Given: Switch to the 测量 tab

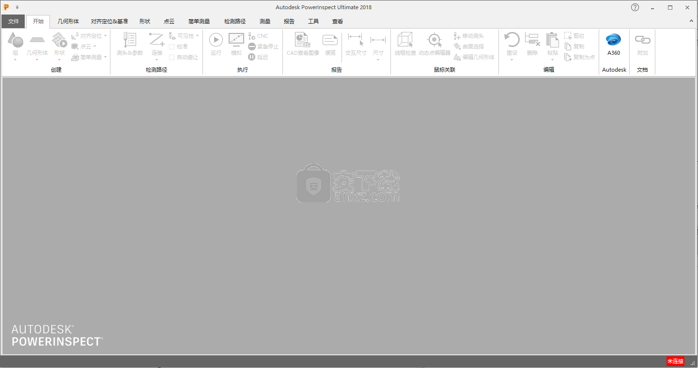Looking at the screenshot, I should pos(265,21).
